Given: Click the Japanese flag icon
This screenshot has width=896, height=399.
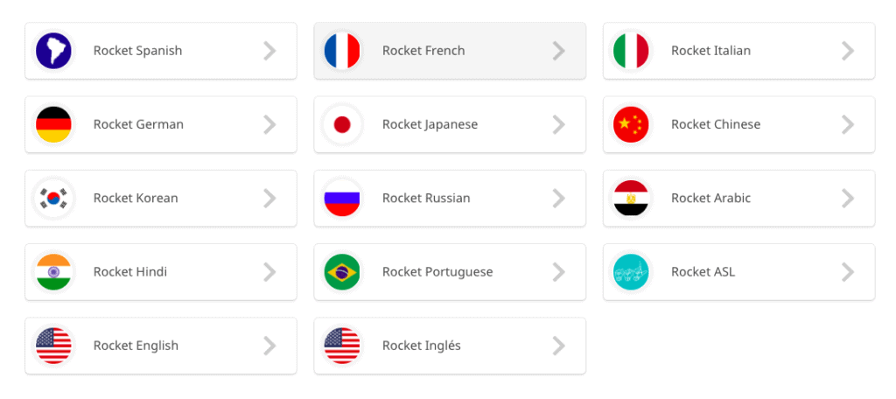Looking at the screenshot, I should [342, 124].
